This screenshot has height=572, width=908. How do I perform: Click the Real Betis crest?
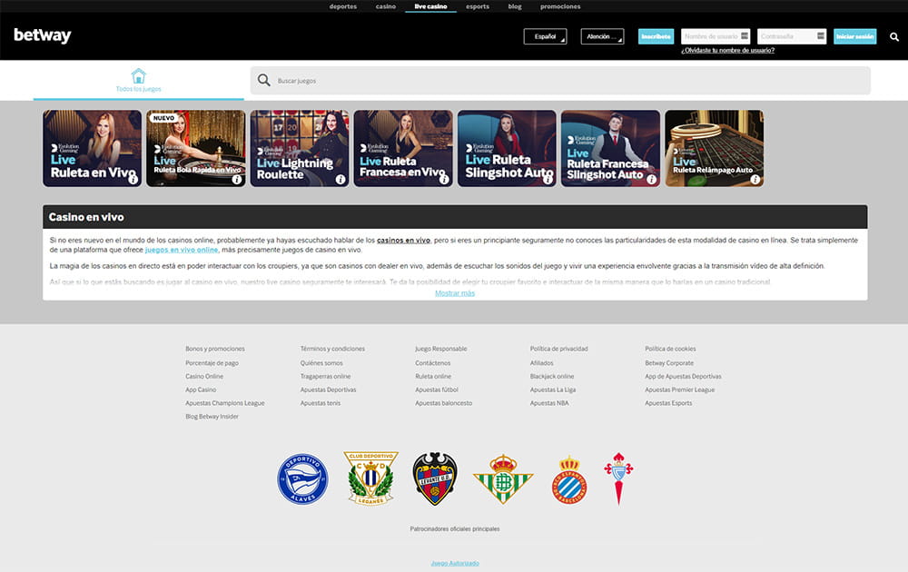click(503, 478)
